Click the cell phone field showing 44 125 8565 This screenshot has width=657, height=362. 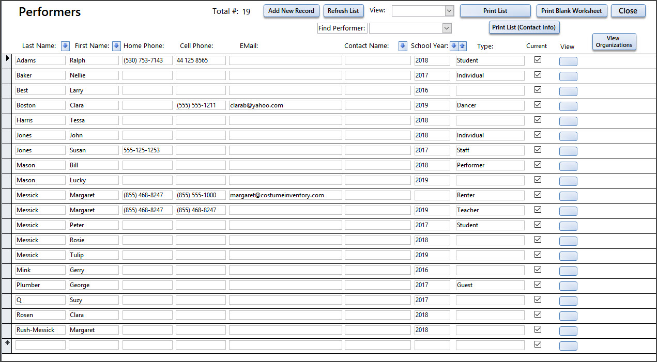click(x=201, y=60)
